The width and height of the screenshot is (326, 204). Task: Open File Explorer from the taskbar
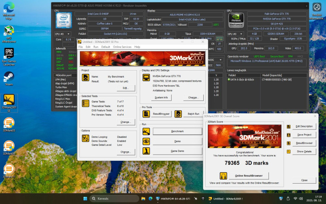pos(143,199)
